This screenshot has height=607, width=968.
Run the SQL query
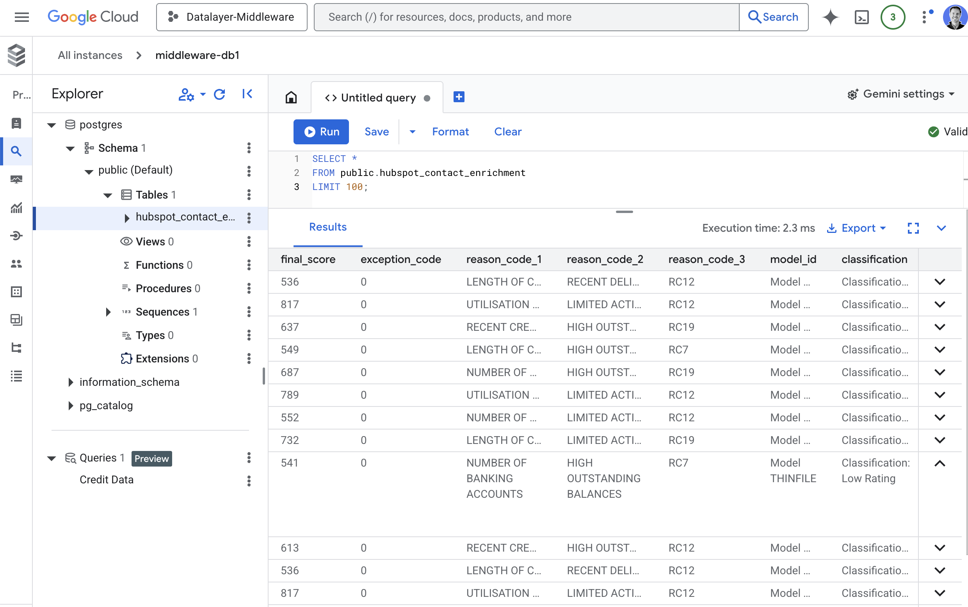pos(321,132)
